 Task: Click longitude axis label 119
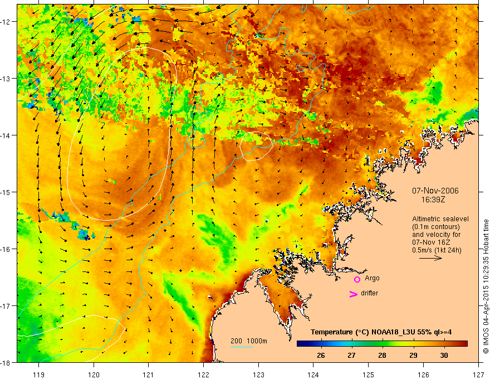tap(39, 375)
